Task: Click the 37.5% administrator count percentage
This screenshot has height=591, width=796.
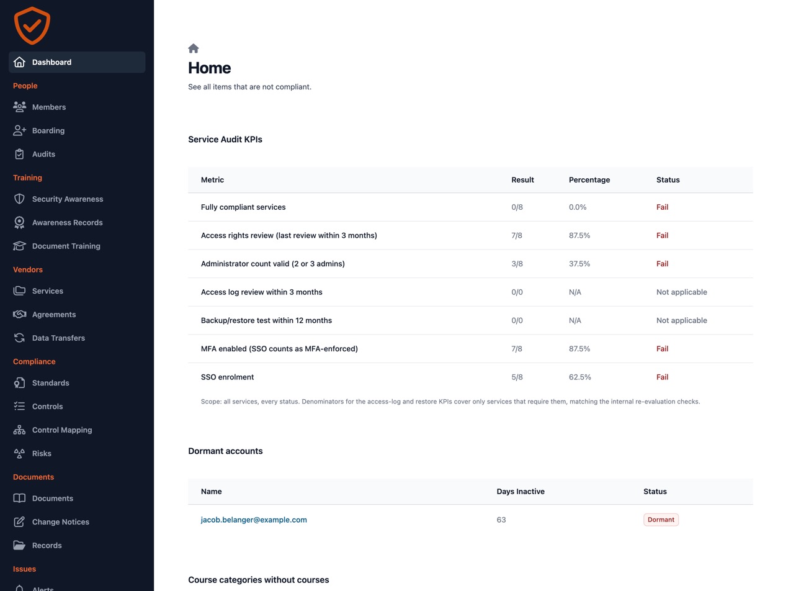Action: click(x=579, y=263)
